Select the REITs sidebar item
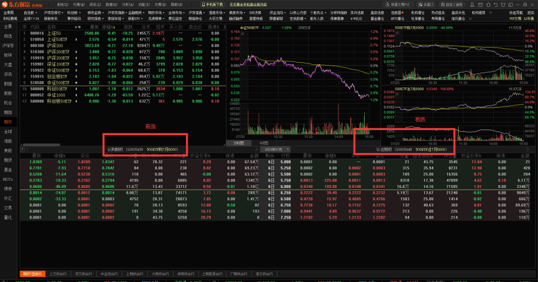The height and width of the screenshot is (282, 538). (8, 179)
